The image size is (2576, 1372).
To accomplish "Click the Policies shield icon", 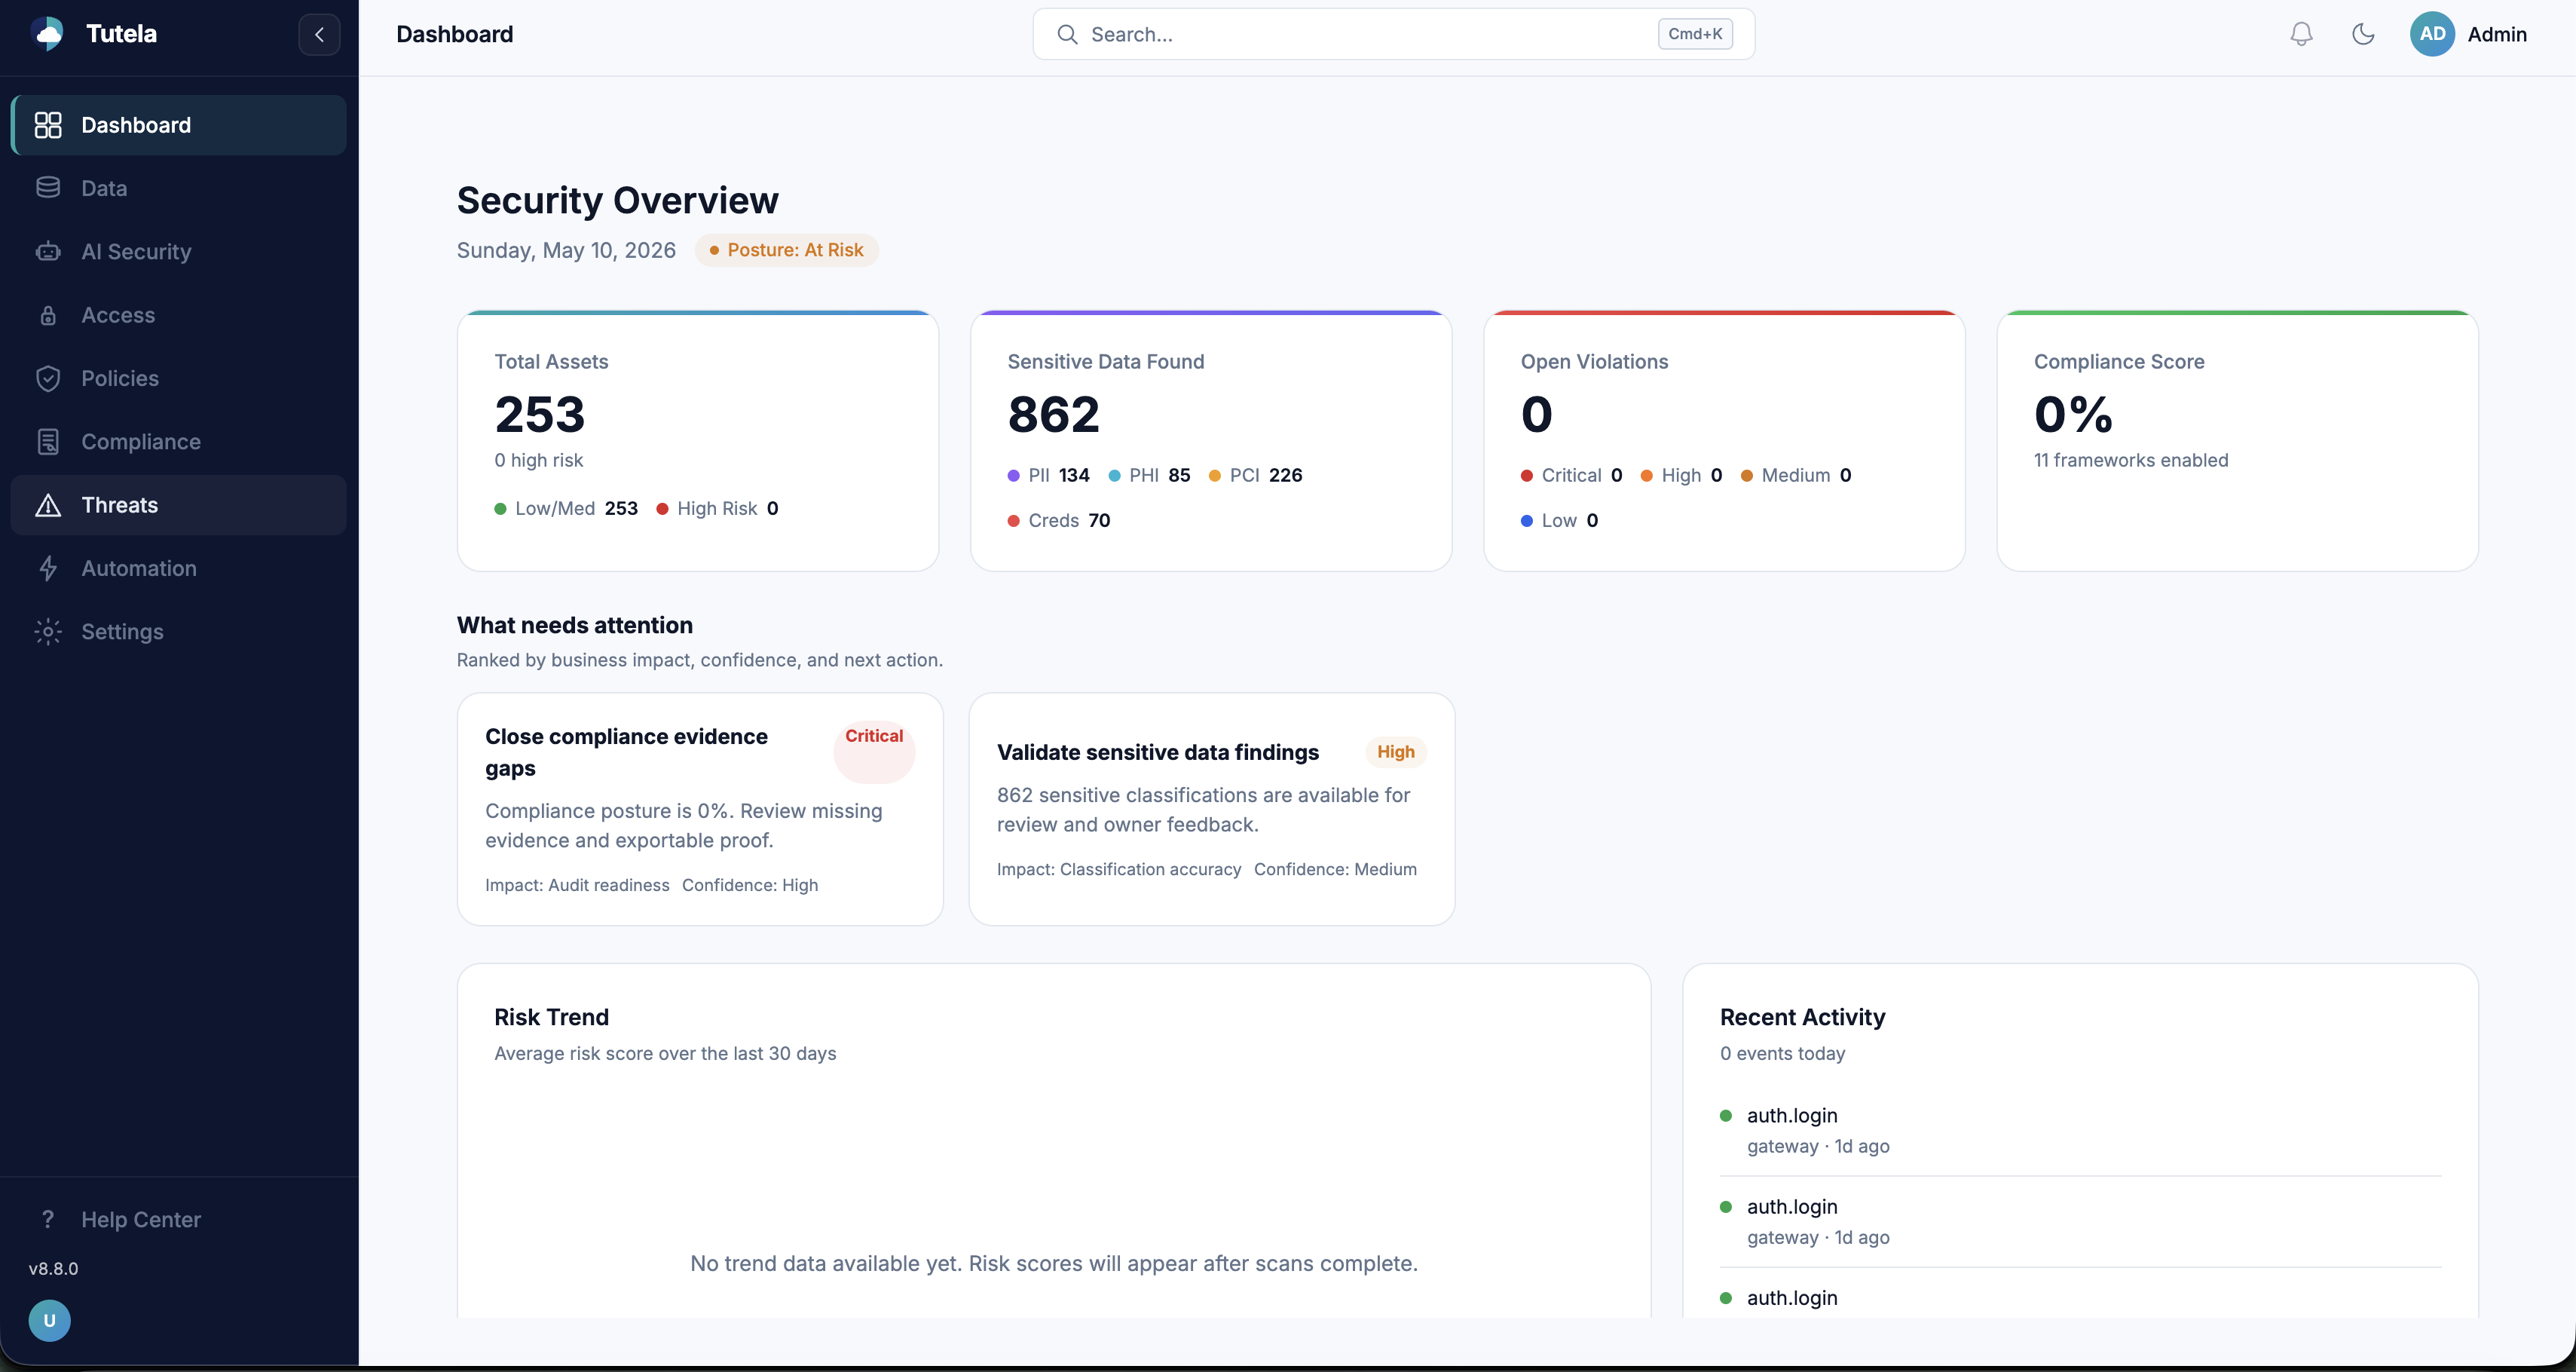I will [48, 378].
